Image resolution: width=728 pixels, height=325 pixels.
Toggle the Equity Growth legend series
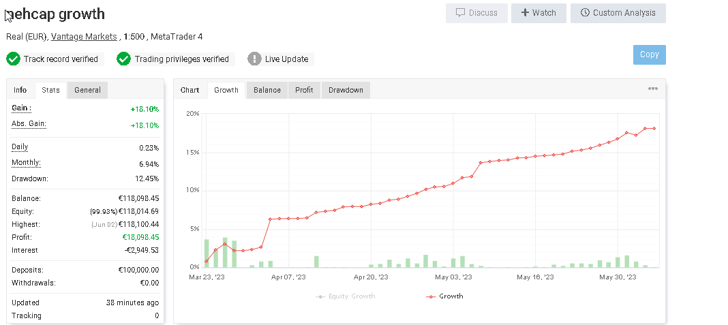[x=346, y=296]
